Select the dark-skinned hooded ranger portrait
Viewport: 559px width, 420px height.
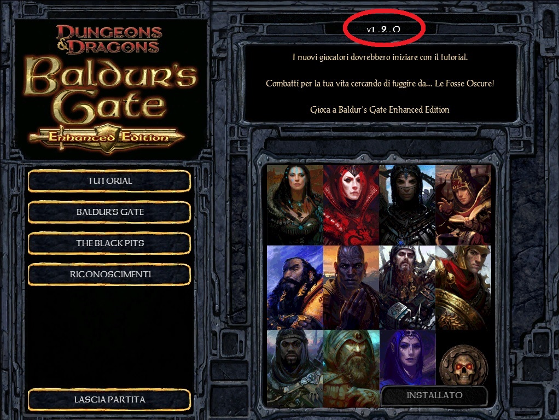[x=295, y=369]
